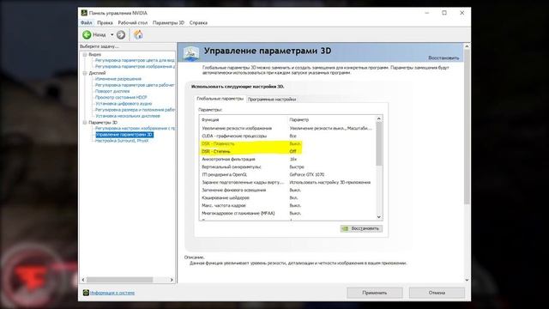Screen dimensions: 549x309
Task: Select Затенение фонового освещения row
Action: 287,190
